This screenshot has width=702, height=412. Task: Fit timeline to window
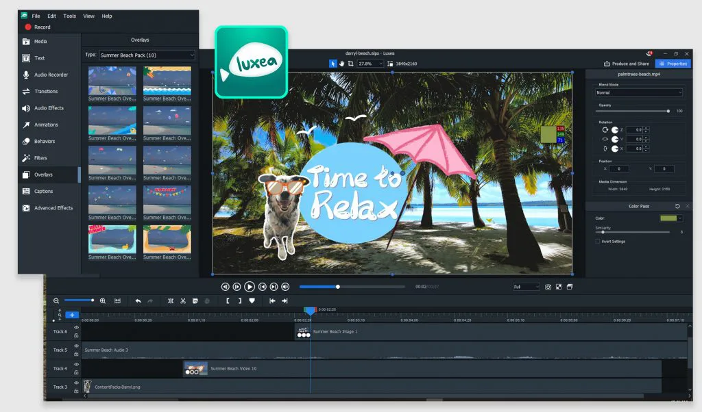click(117, 300)
